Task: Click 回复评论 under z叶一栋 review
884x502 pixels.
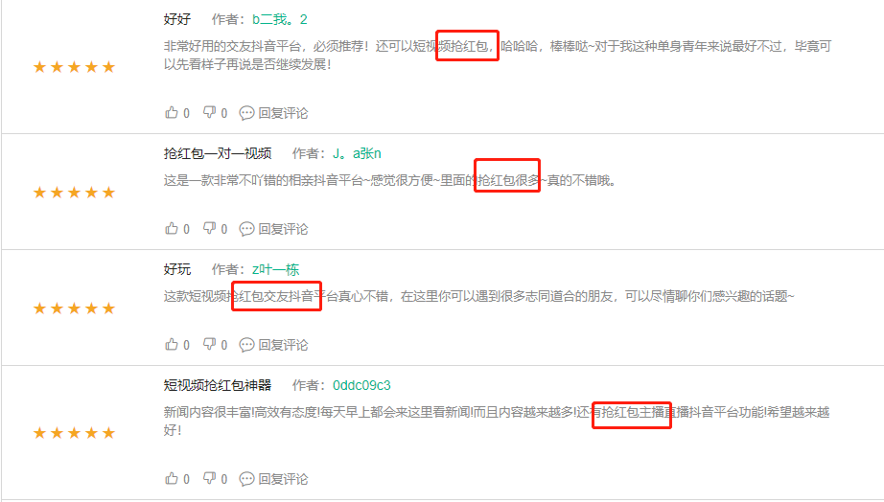Action: pos(283,345)
